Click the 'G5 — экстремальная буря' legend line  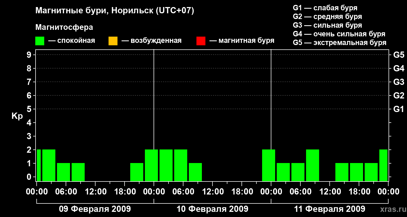coord(340,43)
